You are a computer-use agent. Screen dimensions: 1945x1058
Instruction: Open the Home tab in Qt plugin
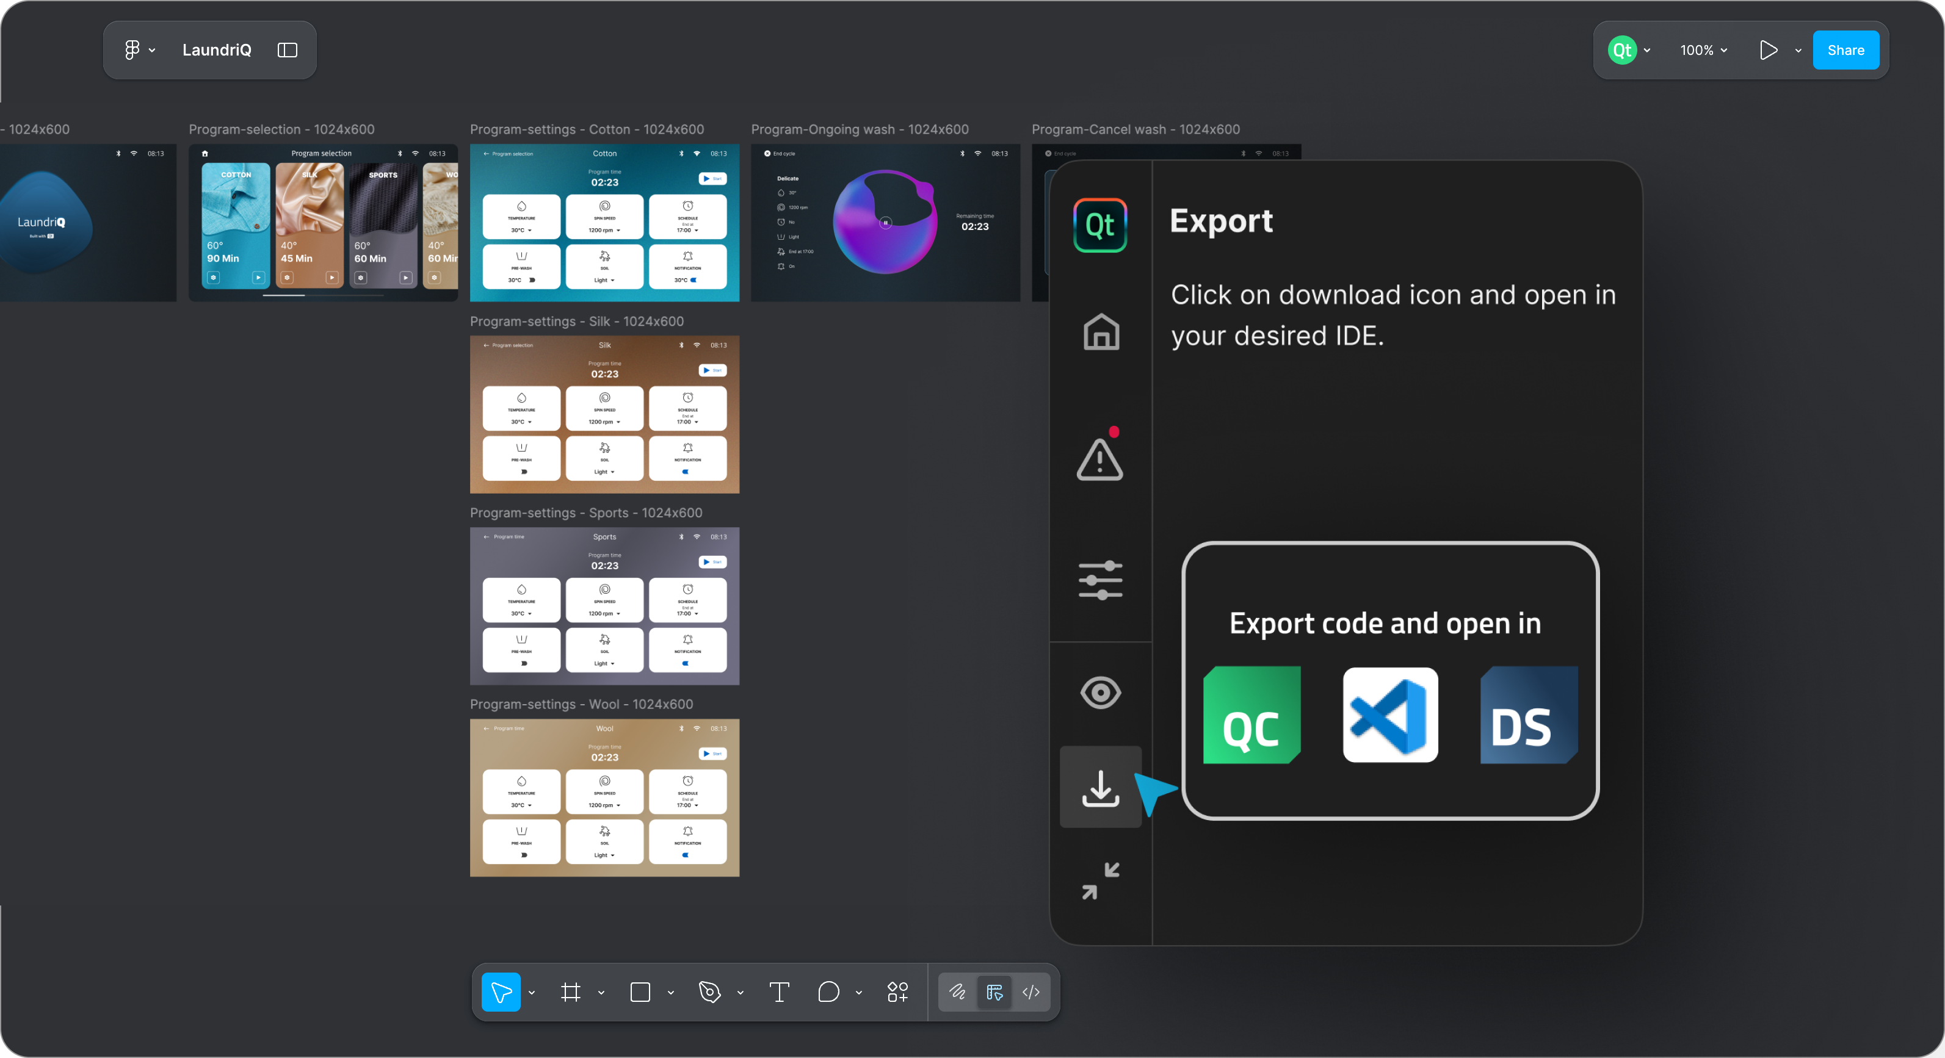1101,331
